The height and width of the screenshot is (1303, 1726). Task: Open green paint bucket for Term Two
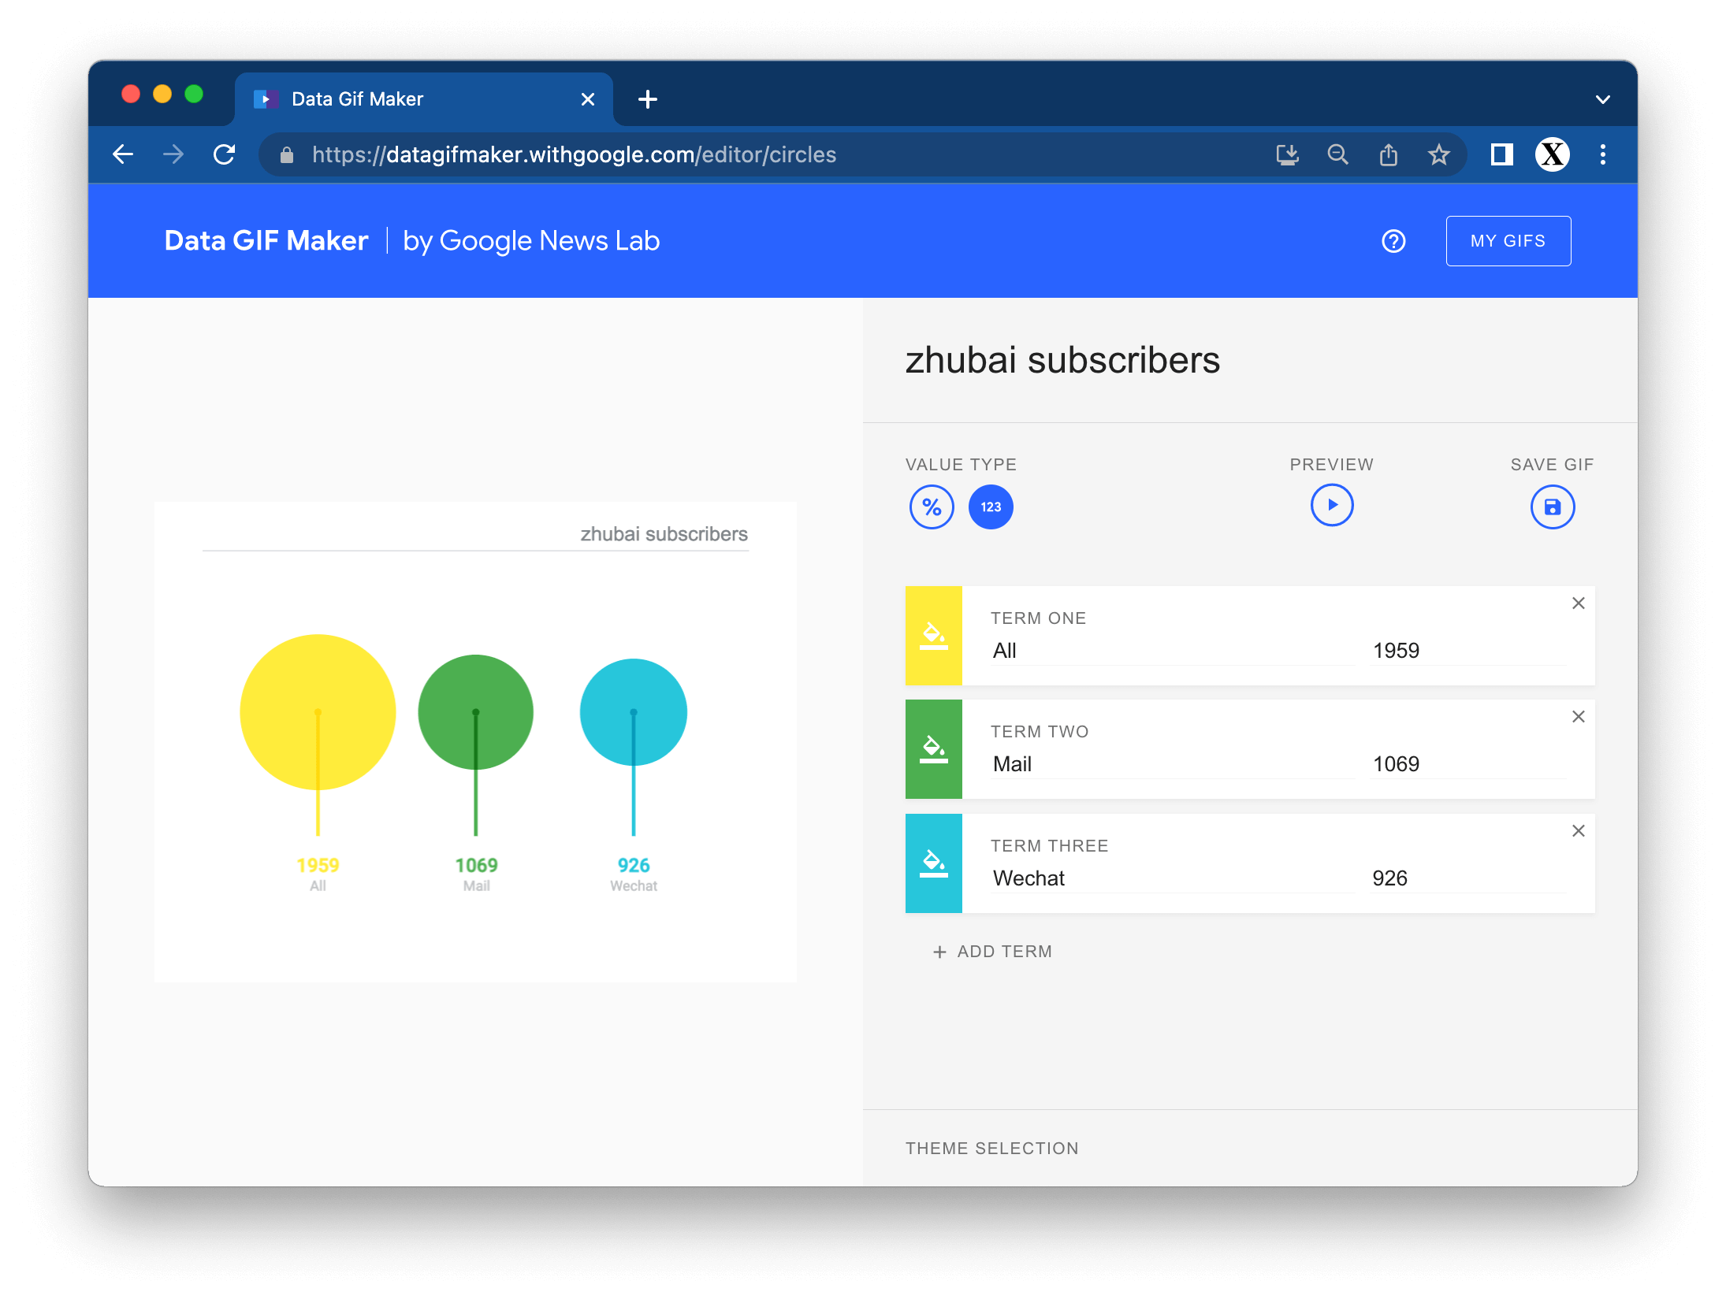pos(934,749)
